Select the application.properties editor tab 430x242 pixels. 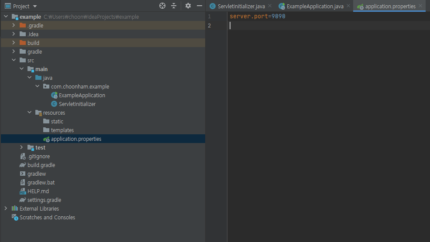[x=390, y=6]
